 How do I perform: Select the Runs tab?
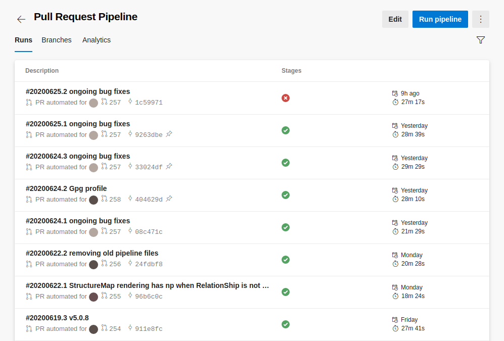[23, 40]
